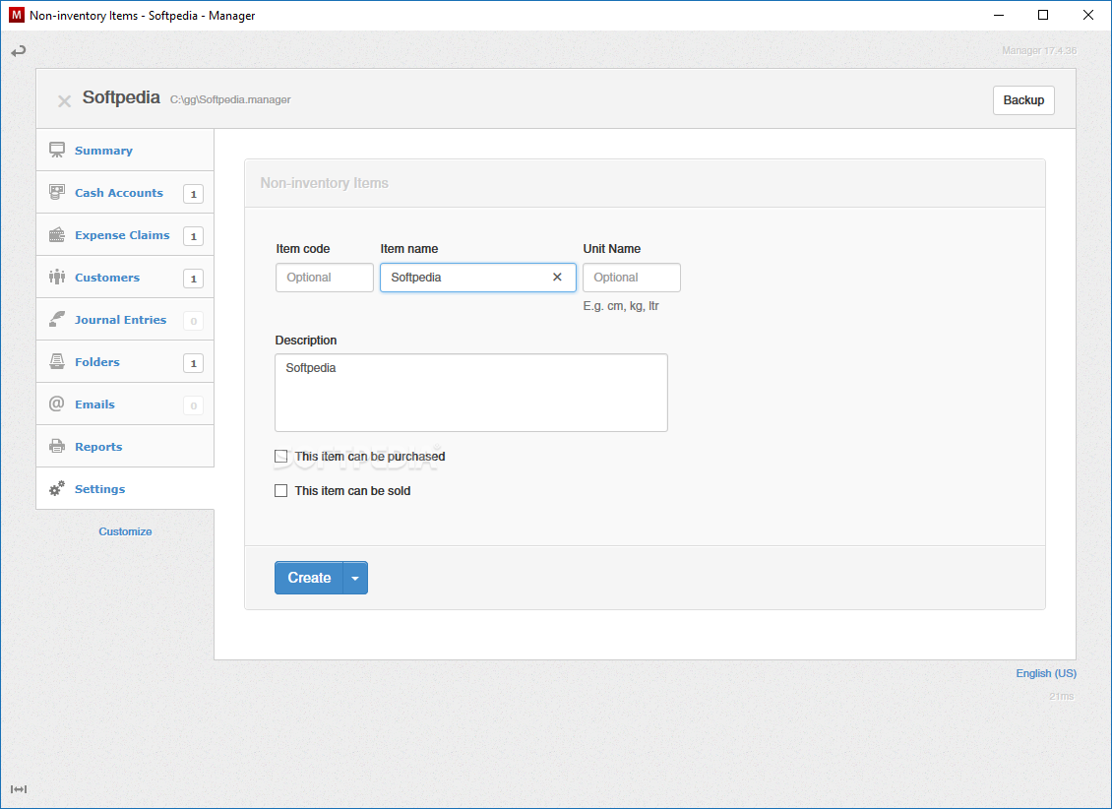Maximize the Manager window
The width and height of the screenshot is (1112, 809).
pos(1043,15)
